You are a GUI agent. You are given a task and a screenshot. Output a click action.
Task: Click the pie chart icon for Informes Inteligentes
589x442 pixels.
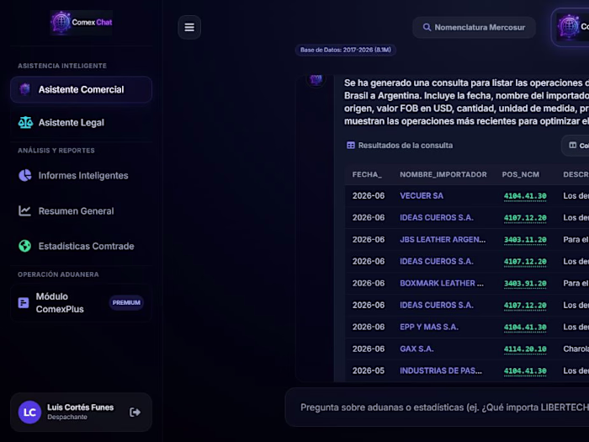[25, 175]
